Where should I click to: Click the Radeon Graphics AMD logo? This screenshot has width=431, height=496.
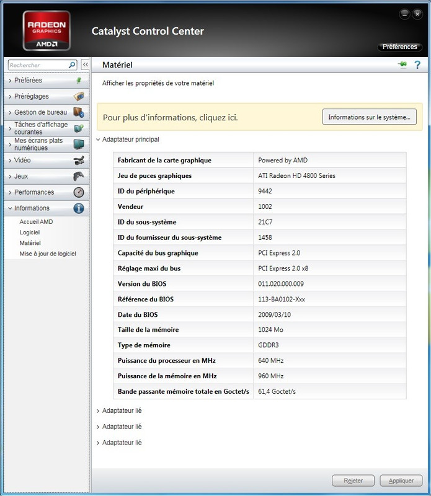(47, 30)
